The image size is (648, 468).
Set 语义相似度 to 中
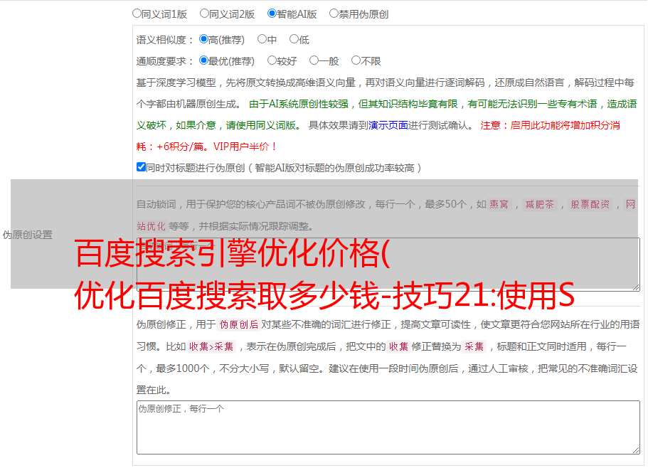(262, 40)
